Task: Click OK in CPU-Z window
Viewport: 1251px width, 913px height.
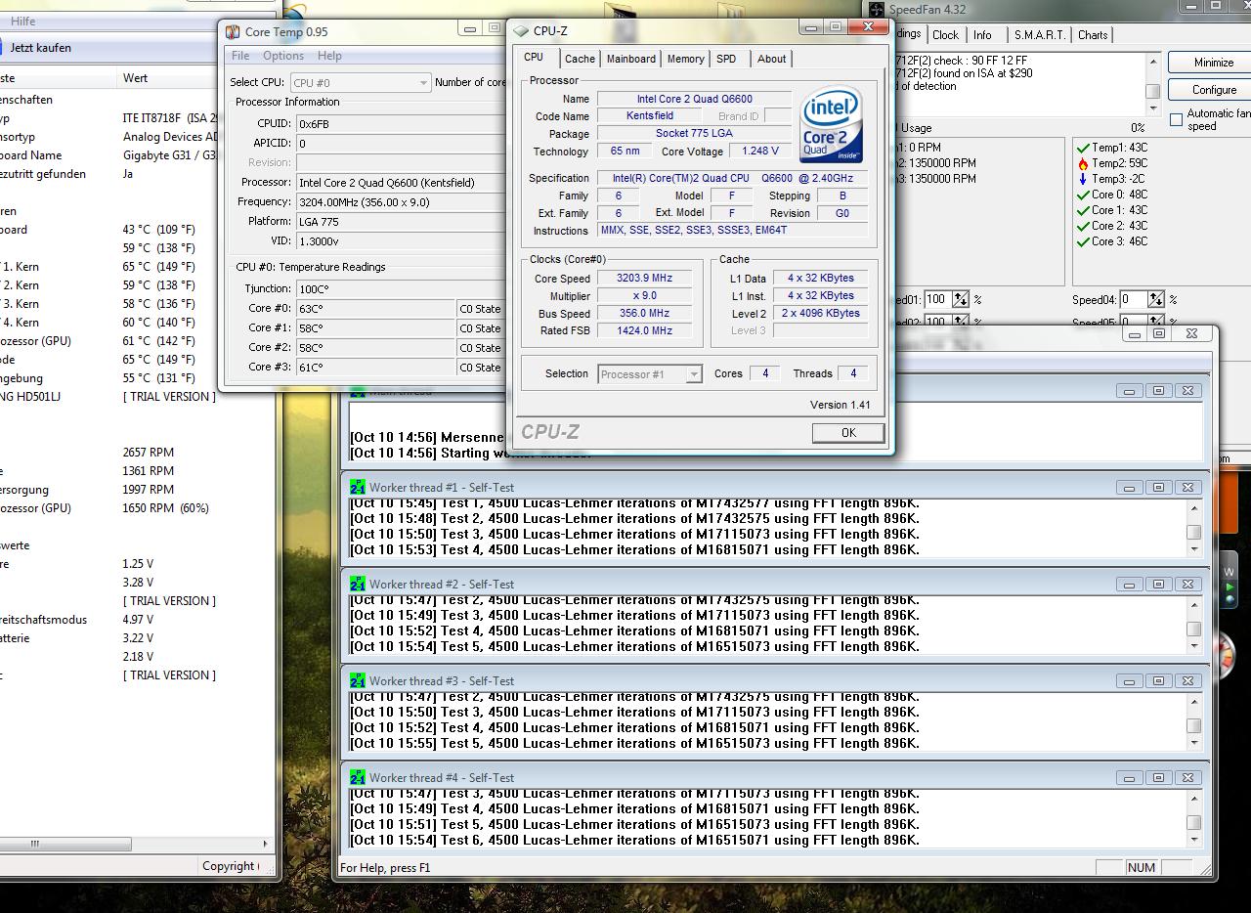Action: click(x=847, y=433)
